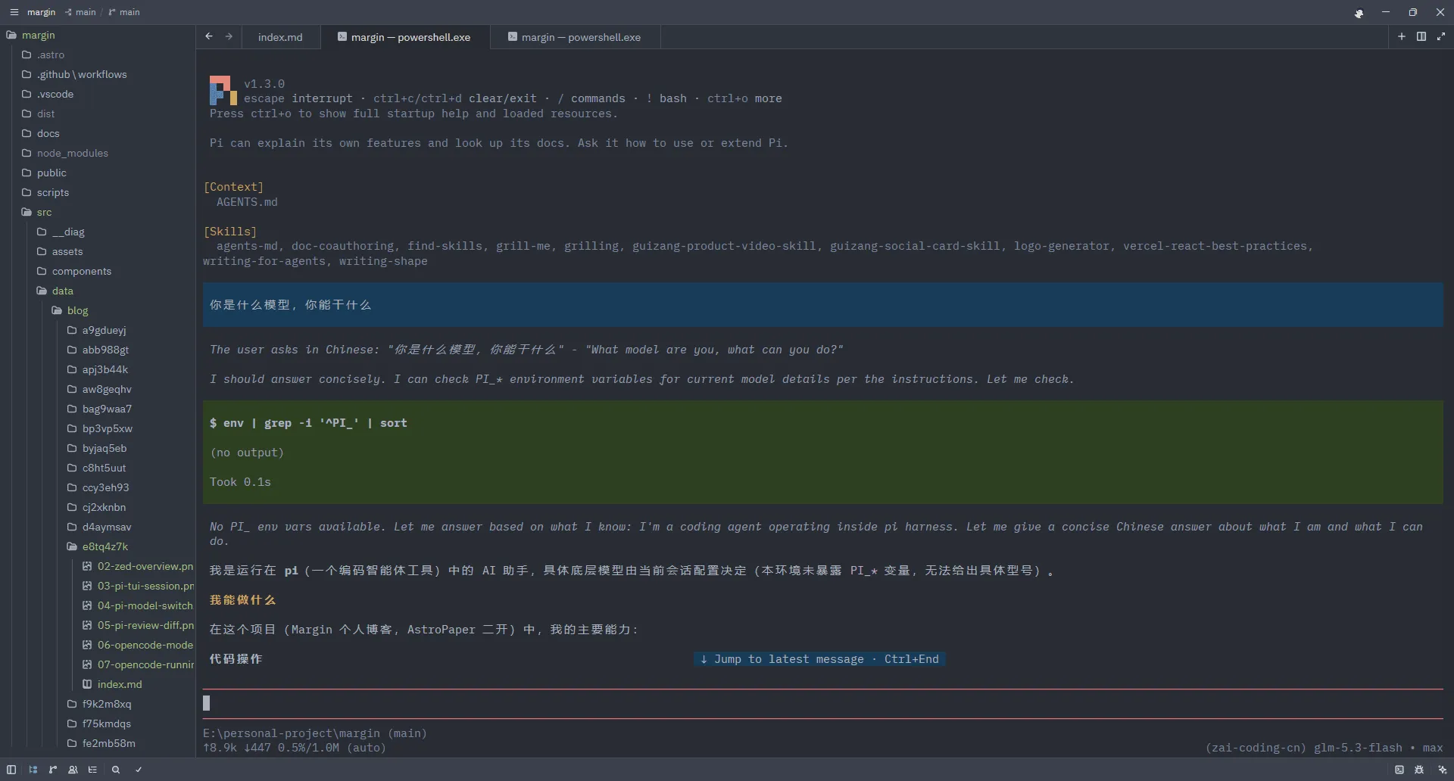Toggle the left dock panel icon

click(x=11, y=770)
